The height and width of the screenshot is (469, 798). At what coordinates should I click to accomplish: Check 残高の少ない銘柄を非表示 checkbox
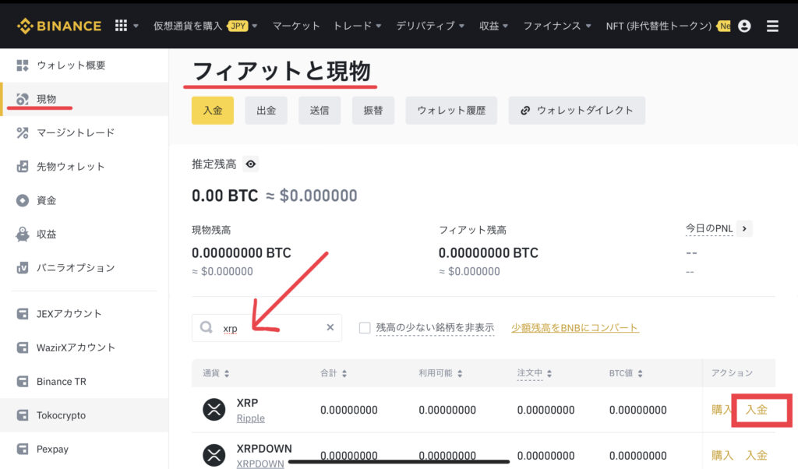[365, 327]
